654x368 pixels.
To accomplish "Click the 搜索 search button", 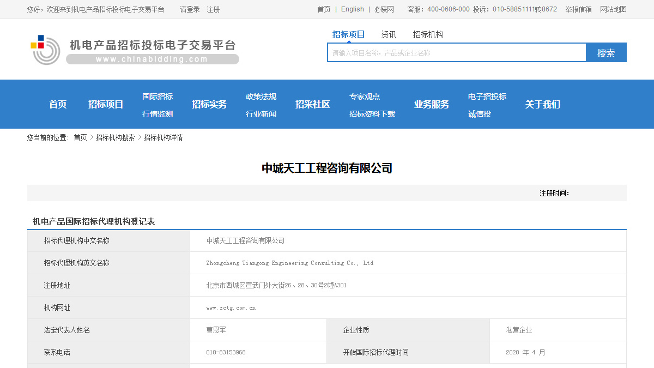I will click(x=606, y=52).
